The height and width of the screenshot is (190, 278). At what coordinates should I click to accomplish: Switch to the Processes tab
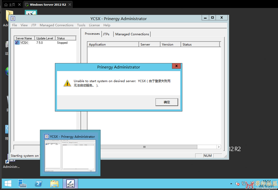(92, 34)
